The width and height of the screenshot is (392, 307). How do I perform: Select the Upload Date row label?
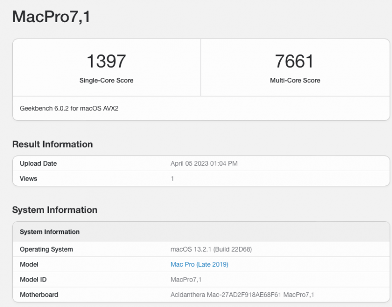(38, 163)
